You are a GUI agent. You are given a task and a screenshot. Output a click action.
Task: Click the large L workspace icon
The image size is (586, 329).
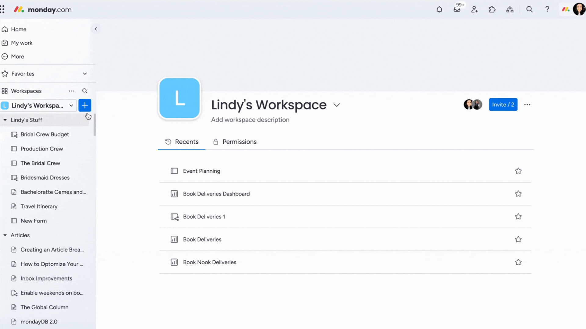click(x=179, y=98)
